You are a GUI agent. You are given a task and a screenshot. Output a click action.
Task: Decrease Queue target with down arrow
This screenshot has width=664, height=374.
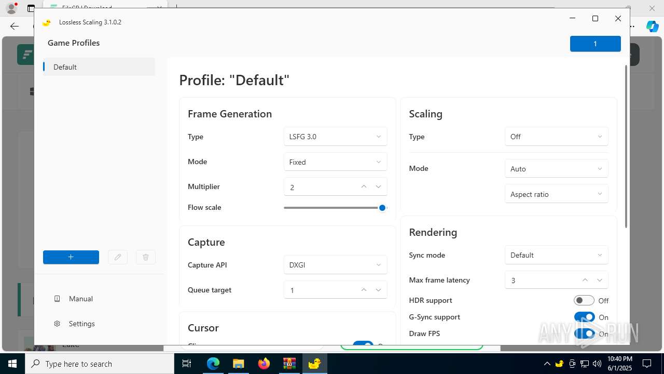[x=378, y=290]
